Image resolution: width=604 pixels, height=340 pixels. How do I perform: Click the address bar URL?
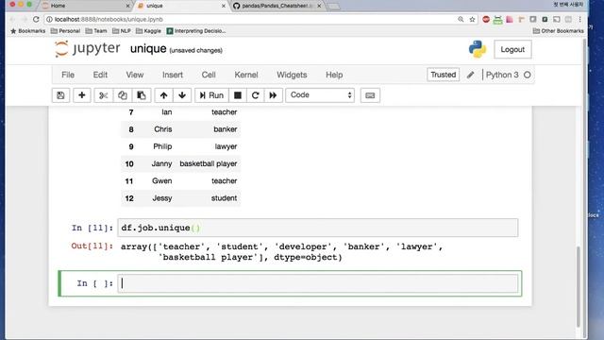point(109,19)
